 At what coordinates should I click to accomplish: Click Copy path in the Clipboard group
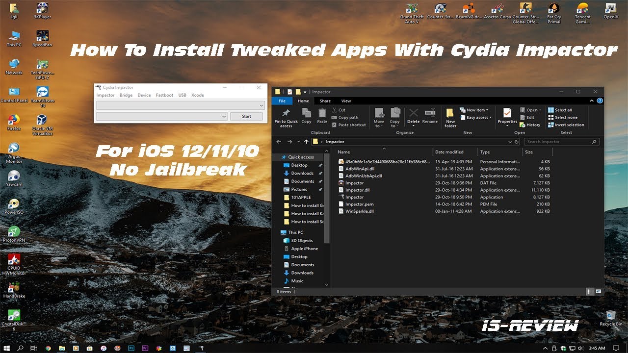click(345, 118)
